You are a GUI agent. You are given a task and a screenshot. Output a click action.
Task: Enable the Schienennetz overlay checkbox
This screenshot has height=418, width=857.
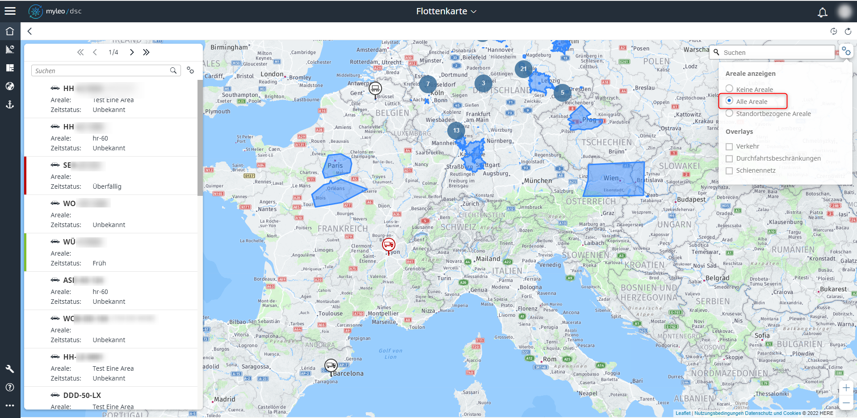click(730, 170)
